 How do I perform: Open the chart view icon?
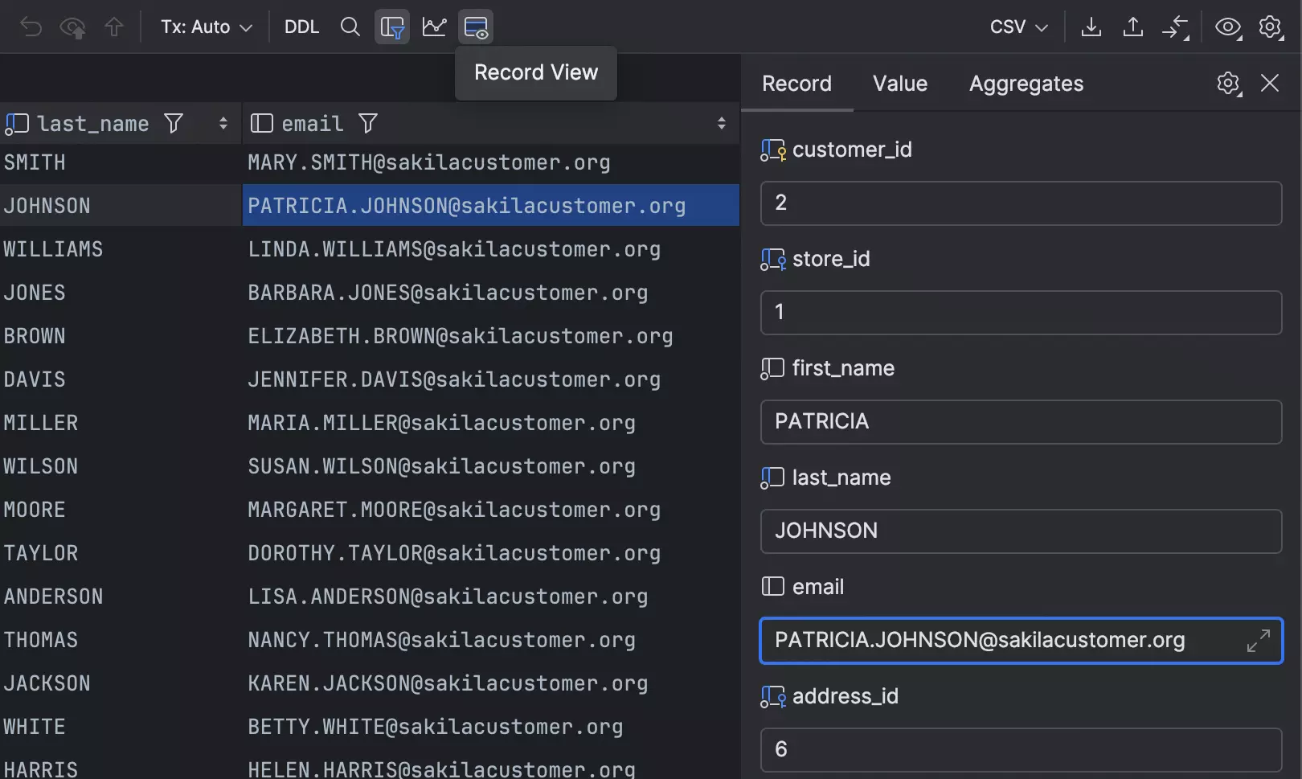tap(434, 27)
